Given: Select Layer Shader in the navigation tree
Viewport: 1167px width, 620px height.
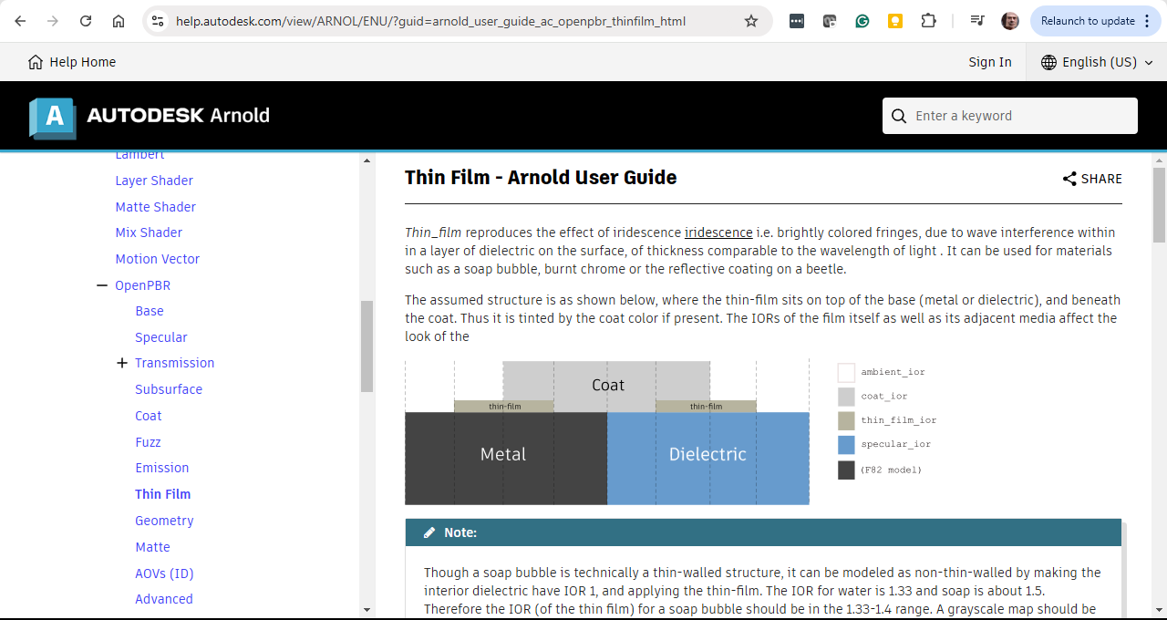Looking at the screenshot, I should [x=154, y=181].
